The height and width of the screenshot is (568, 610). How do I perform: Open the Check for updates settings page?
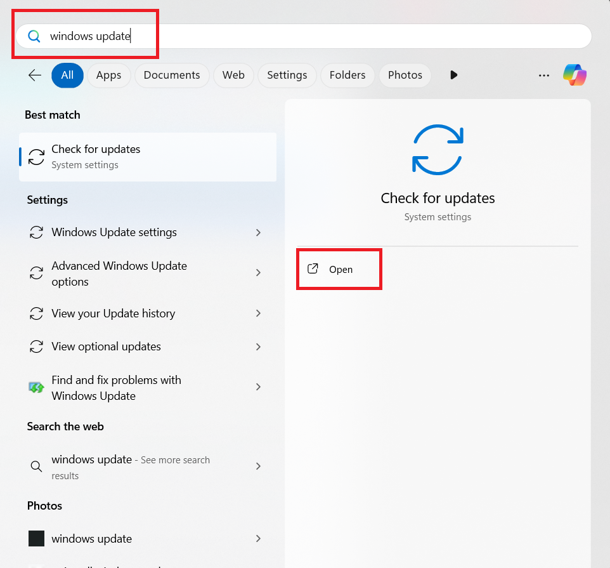[x=147, y=157]
